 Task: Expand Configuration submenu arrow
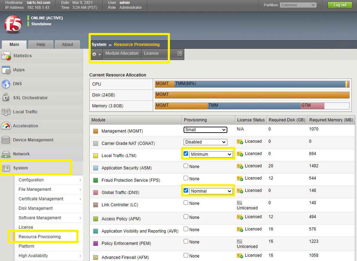pos(80,180)
